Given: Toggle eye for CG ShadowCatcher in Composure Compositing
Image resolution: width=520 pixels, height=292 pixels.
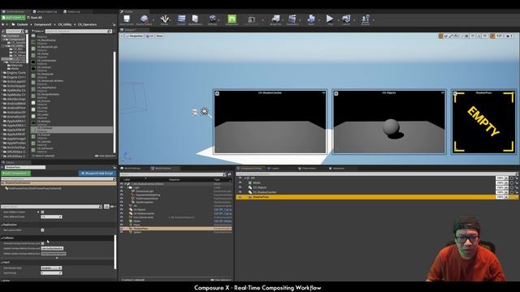Looking at the screenshot, I should point(240,192).
